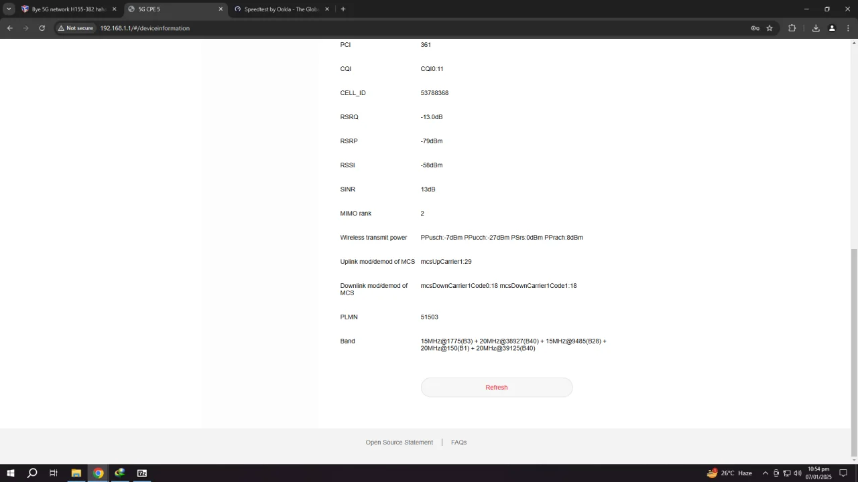Viewport: 858px width, 482px height.
Task: Open the green taskbar app next to Chrome
Action: pyautogui.click(x=120, y=473)
